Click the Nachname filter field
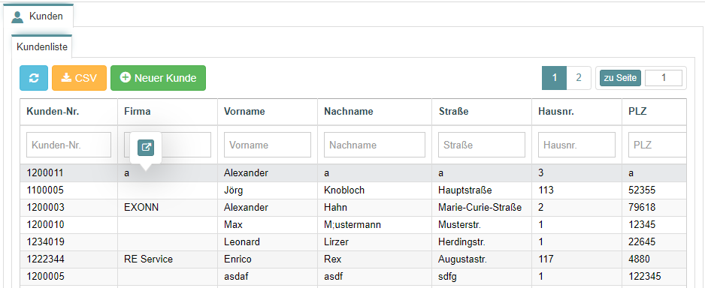 pos(374,145)
